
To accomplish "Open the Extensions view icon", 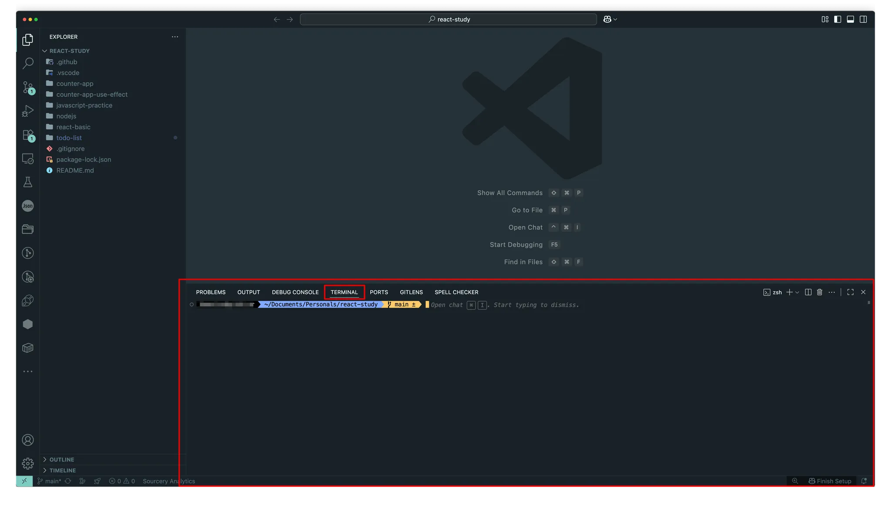I will (28, 135).
